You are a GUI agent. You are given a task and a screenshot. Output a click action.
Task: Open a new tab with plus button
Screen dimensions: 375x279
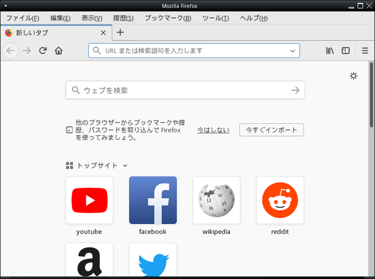(x=120, y=32)
